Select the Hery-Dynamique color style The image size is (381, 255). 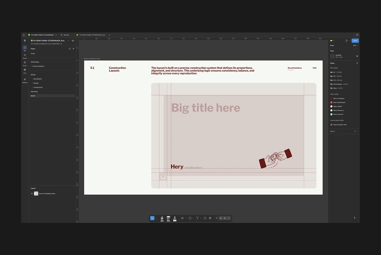tap(338, 103)
